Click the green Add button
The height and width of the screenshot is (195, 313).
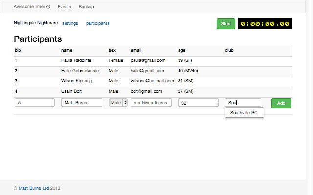click(281, 103)
